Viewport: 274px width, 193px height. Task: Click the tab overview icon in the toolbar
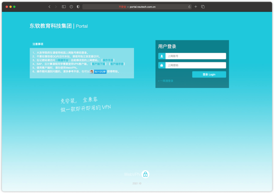coord(203,7)
